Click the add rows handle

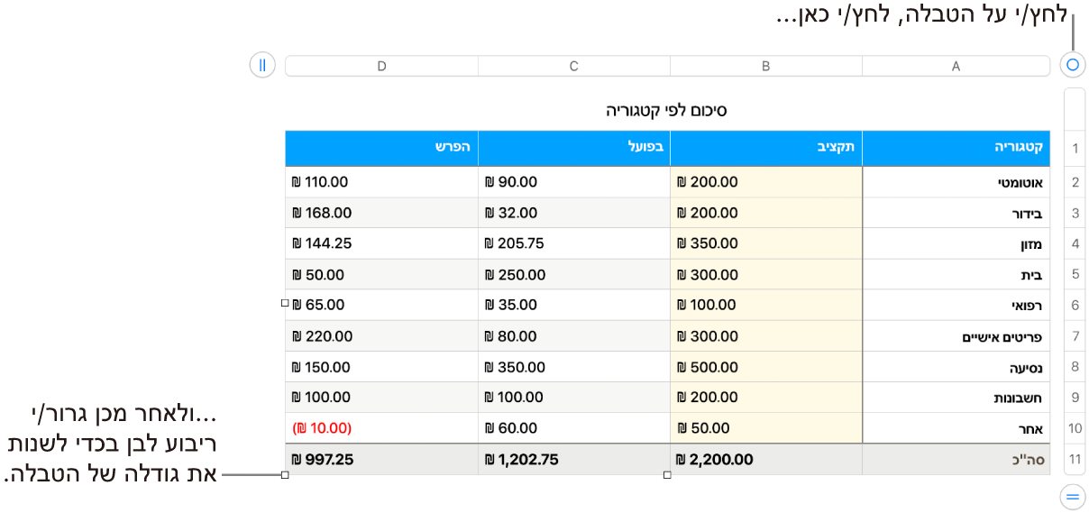[1073, 495]
